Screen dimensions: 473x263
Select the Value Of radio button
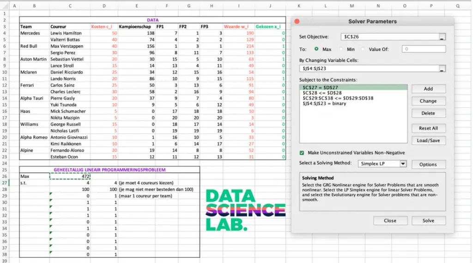pos(363,49)
